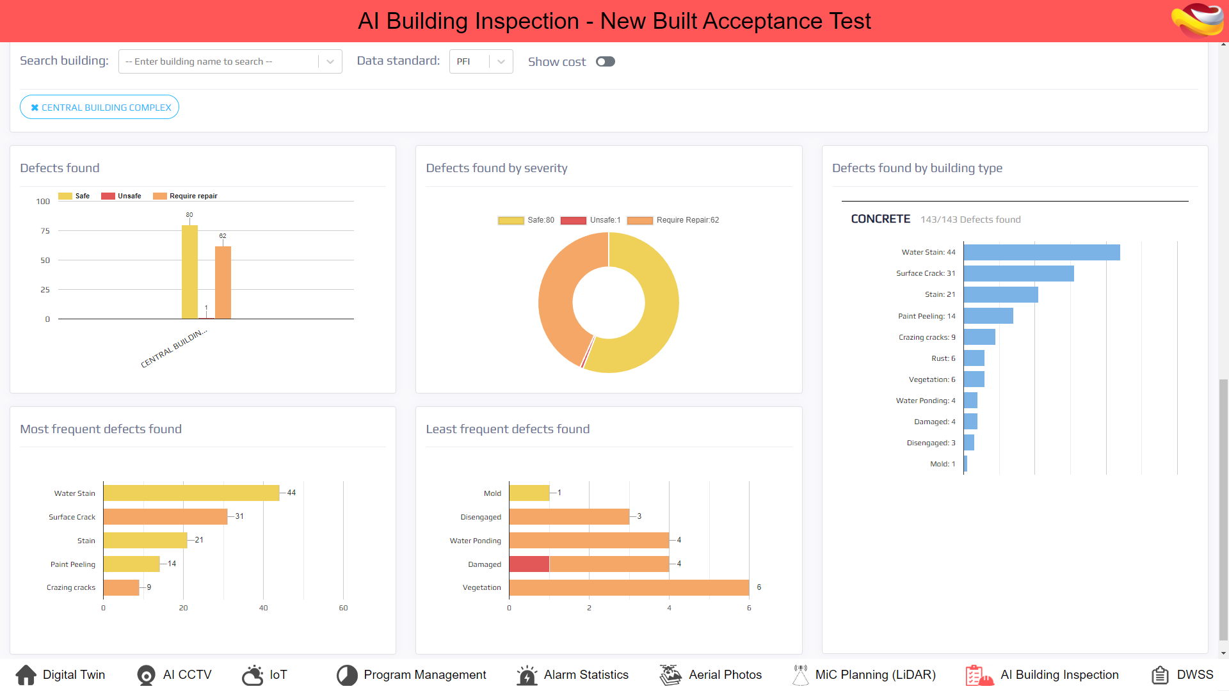Toggle Unsafe legend in Defects found chart
The height and width of the screenshot is (691, 1229).
pyautogui.click(x=108, y=196)
